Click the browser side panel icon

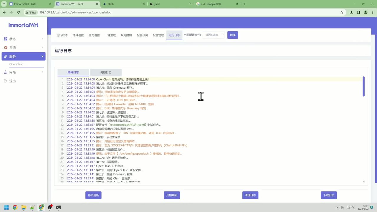[358, 12]
